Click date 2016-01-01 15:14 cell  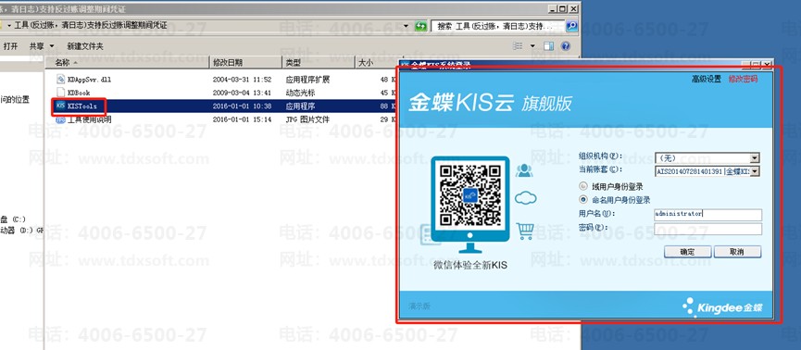click(242, 119)
